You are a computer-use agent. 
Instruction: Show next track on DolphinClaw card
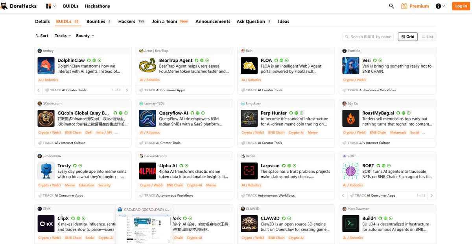pyautogui.click(x=127, y=90)
